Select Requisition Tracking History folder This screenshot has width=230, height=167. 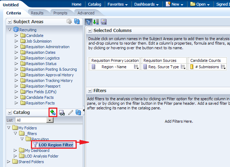coord(49,81)
